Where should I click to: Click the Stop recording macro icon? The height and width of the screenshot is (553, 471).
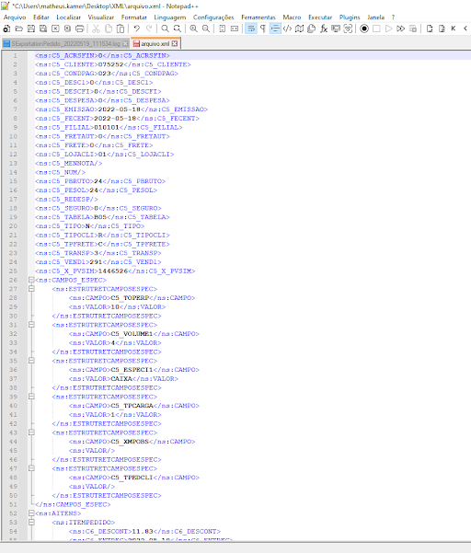(x=376, y=29)
